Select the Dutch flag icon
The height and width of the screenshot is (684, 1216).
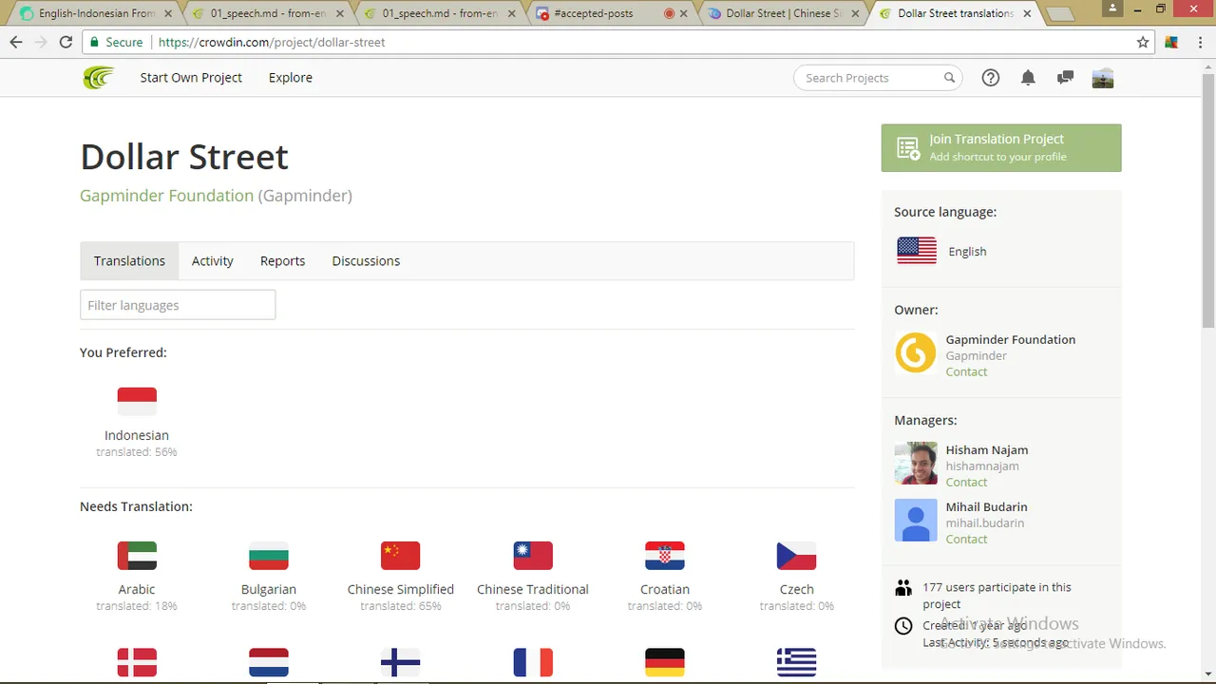pos(269,662)
